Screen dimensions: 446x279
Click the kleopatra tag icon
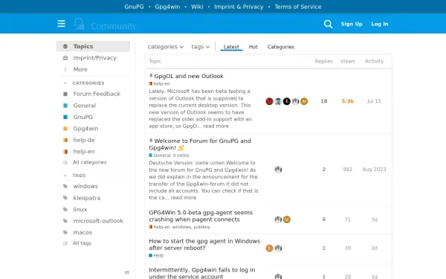click(x=65, y=198)
